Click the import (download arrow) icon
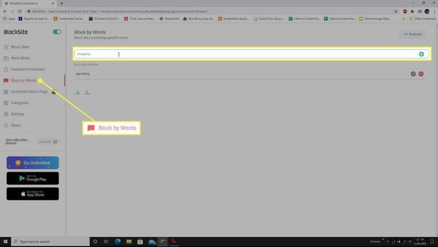Image resolution: width=438 pixels, height=247 pixels. click(78, 92)
